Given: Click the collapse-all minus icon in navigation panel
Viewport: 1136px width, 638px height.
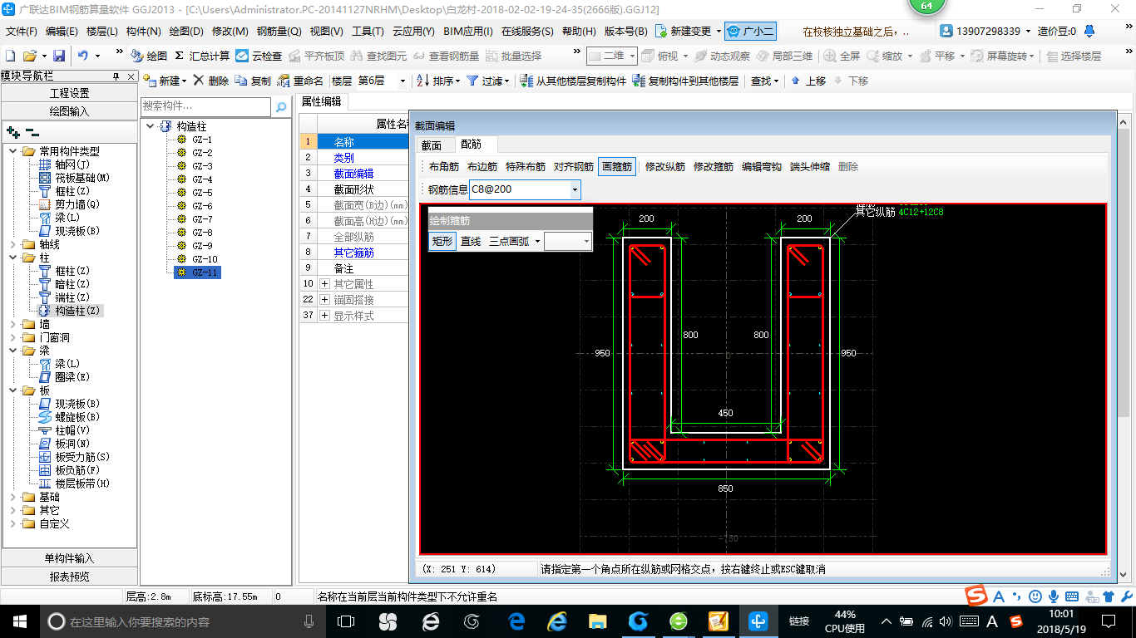Looking at the screenshot, I should click(x=32, y=131).
